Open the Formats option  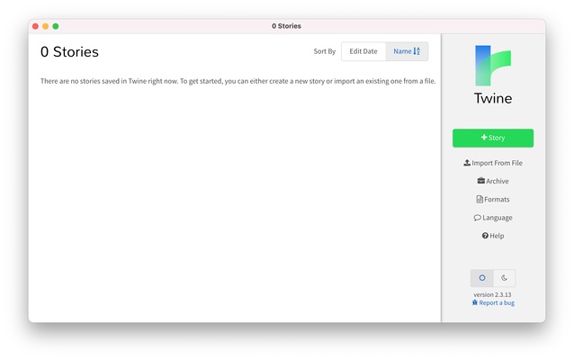(x=493, y=199)
